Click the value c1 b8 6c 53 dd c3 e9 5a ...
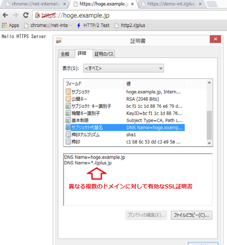Image resolution: width=227 pixels, height=245 pixels. [x=153, y=142]
